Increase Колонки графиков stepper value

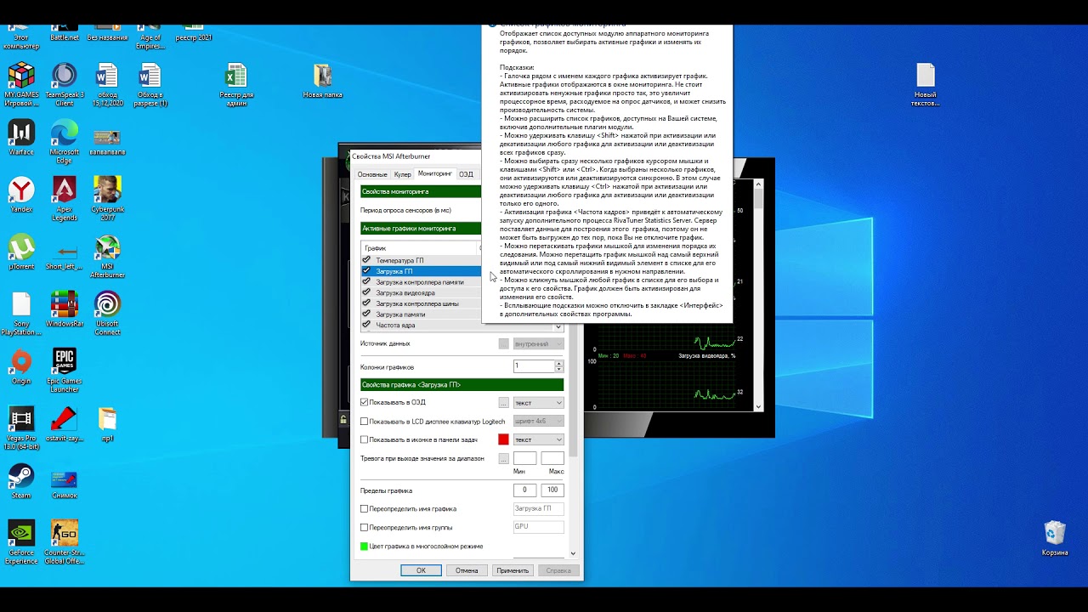pyautogui.click(x=558, y=363)
